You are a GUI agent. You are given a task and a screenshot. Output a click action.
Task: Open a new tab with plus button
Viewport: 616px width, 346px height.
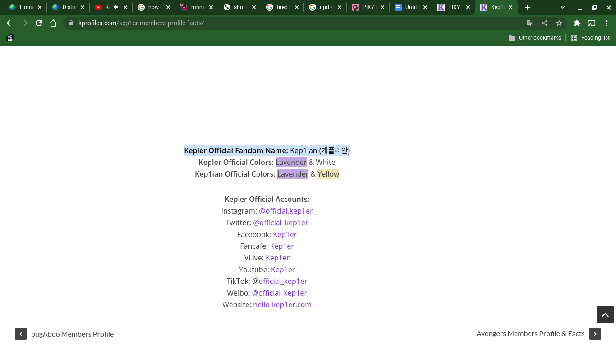click(x=528, y=7)
